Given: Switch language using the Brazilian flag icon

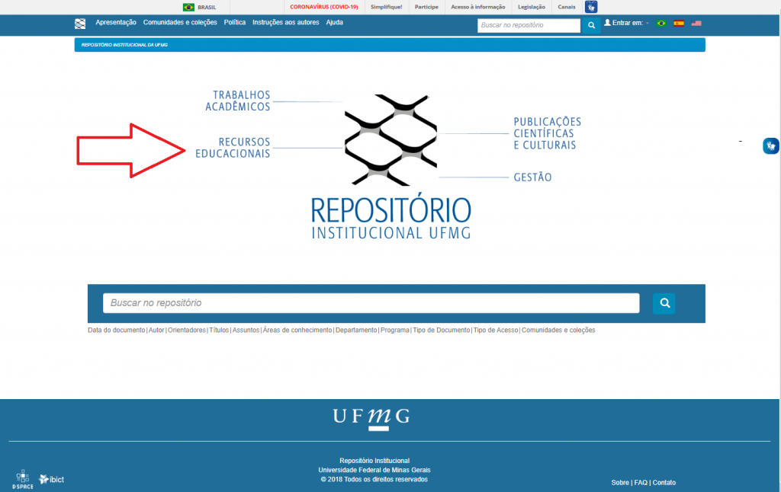Looking at the screenshot, I should (660, 24).
